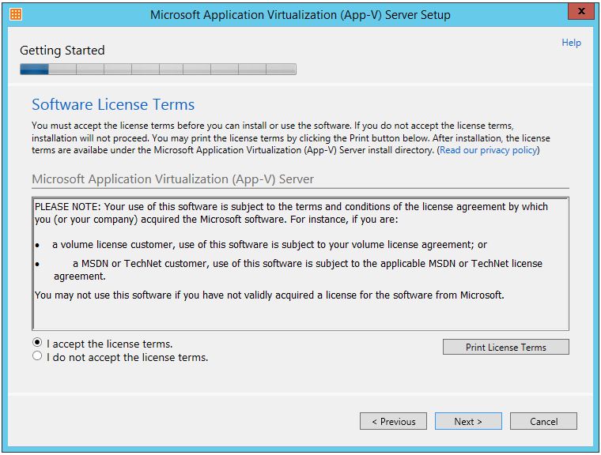This screenshot has height=455, width=601.
Task: Cancel the server setup
Action: [x=543, y=421]
